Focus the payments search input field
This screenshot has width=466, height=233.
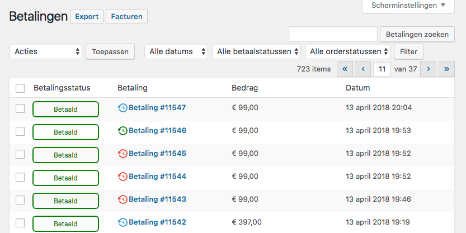[x=333, y=35]
